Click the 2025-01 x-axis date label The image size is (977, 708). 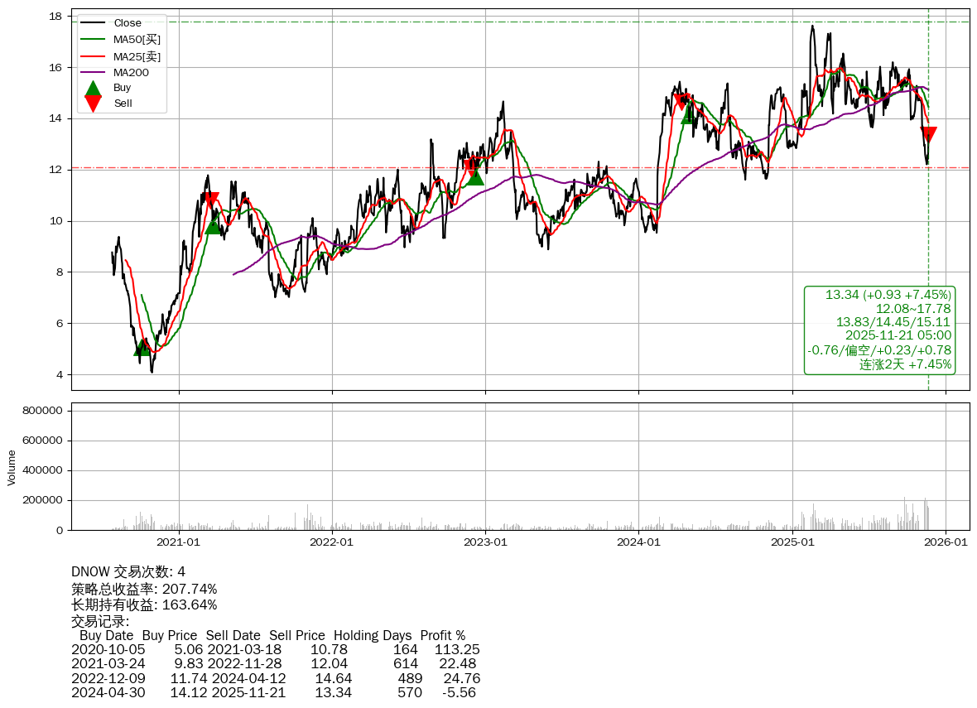(792, 542)
